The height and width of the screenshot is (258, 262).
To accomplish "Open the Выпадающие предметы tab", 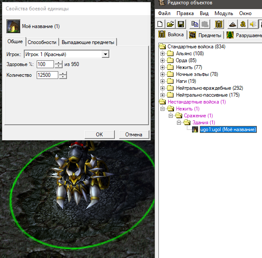I will coord(88,42).
